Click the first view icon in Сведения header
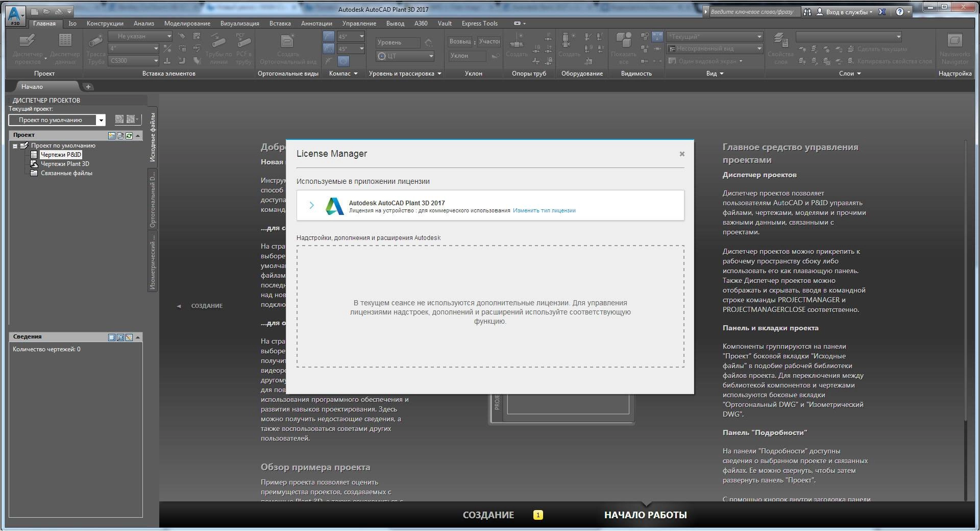The width and height of the screenshot is (980, 531). pyautogui.click(x=112, y=337)
